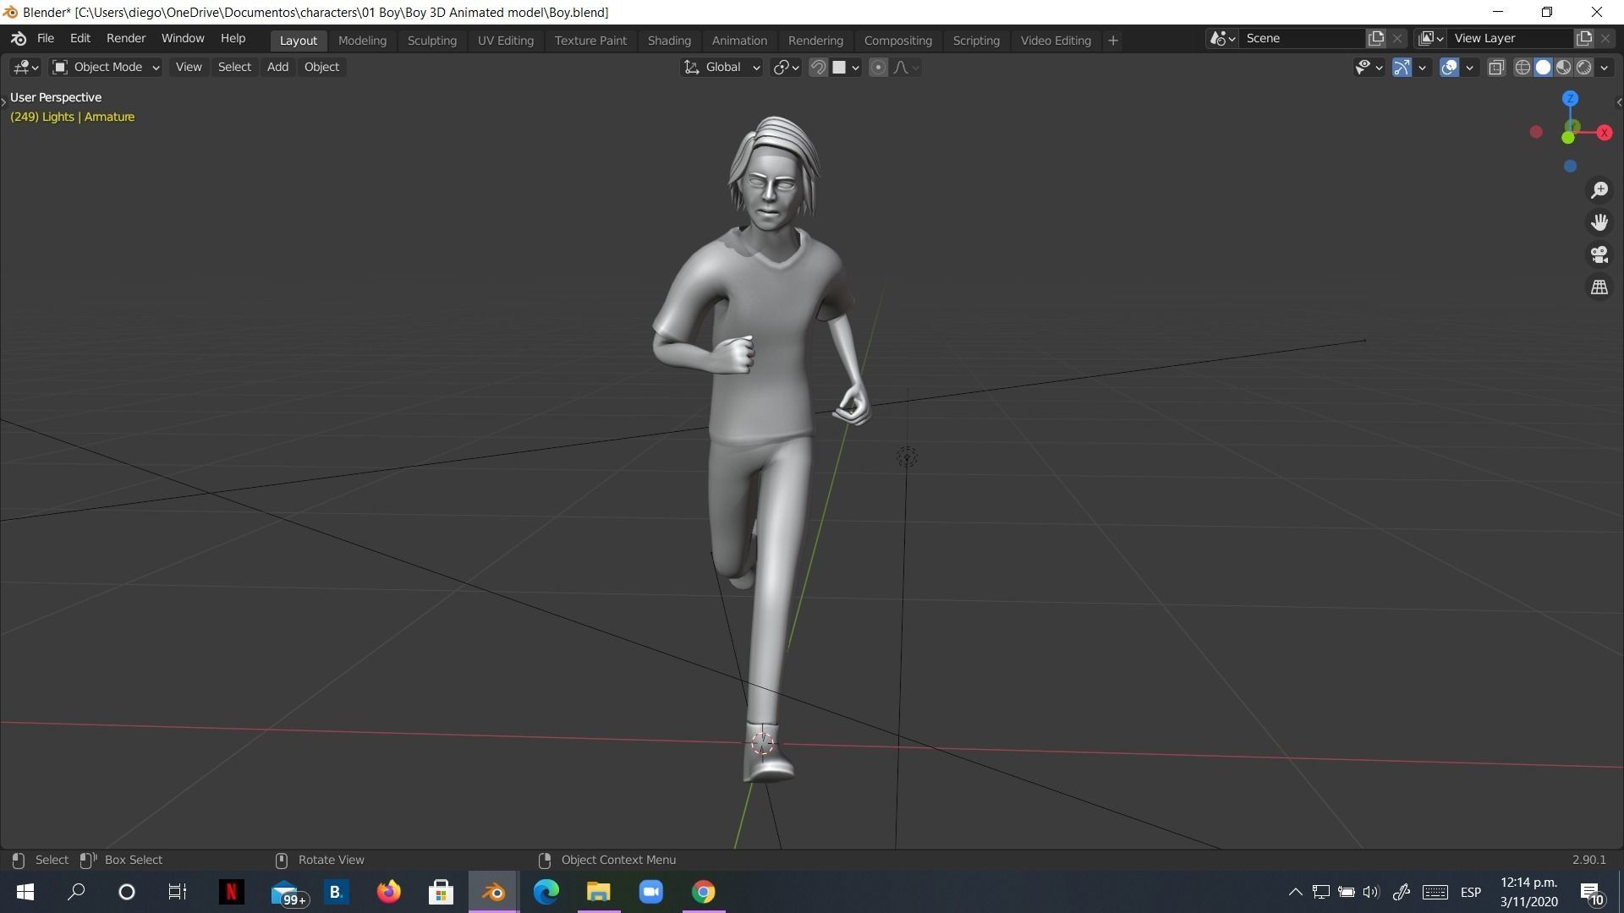Screen dimensions: 1624x913
Task: Select wireframe viewport shading
Action: point(1522,68)
